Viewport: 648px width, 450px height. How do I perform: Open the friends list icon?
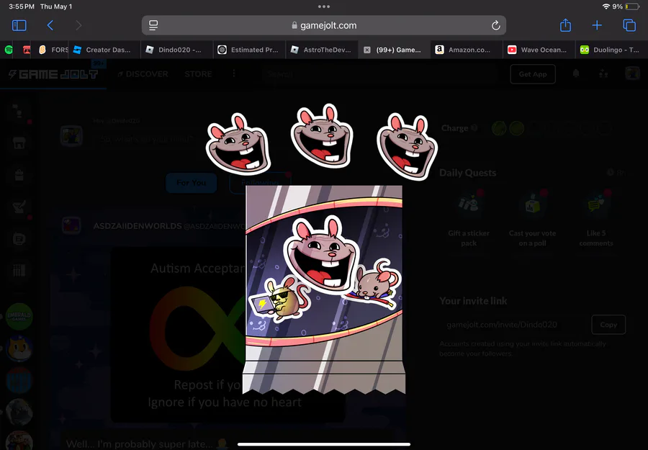coord(603,73)
